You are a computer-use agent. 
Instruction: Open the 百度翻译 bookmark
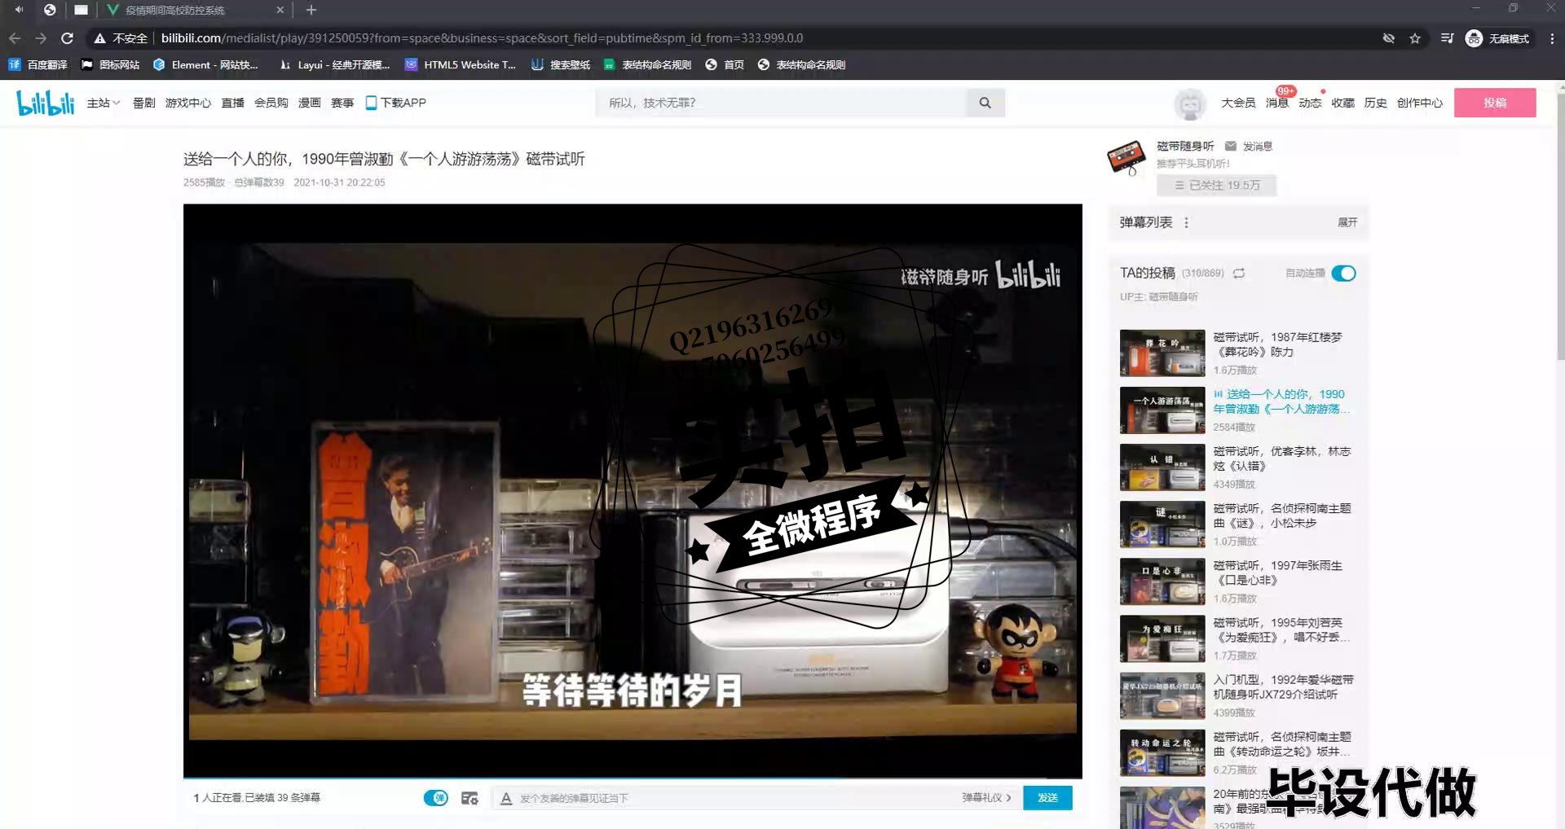[x=38, y=65]
